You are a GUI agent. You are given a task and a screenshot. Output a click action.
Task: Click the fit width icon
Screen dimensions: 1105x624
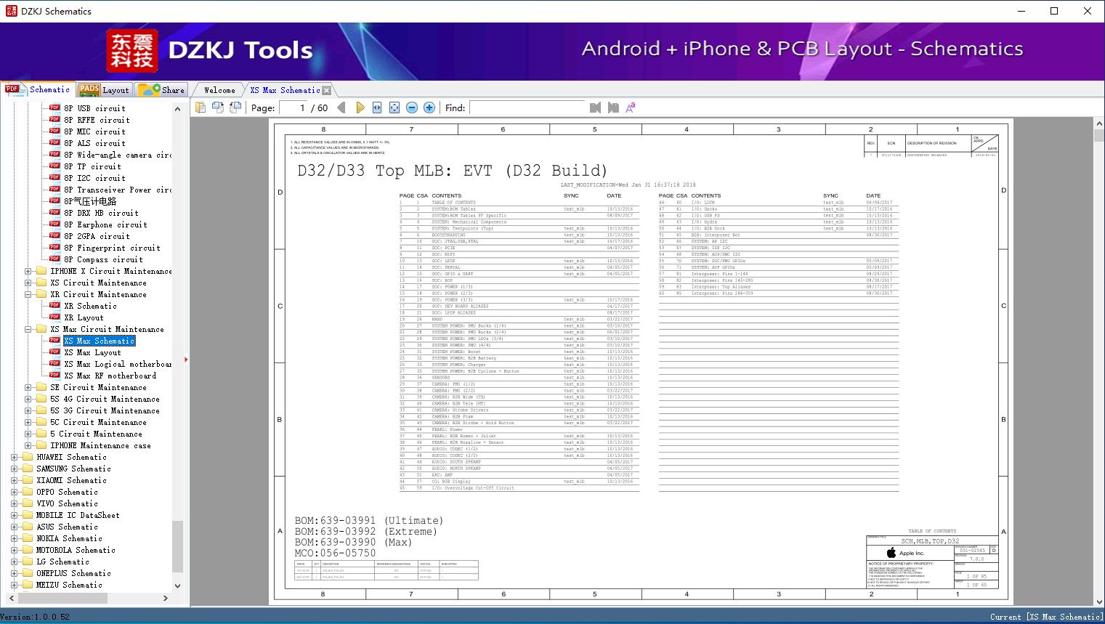pyautogui.click(x=377, y=108)
